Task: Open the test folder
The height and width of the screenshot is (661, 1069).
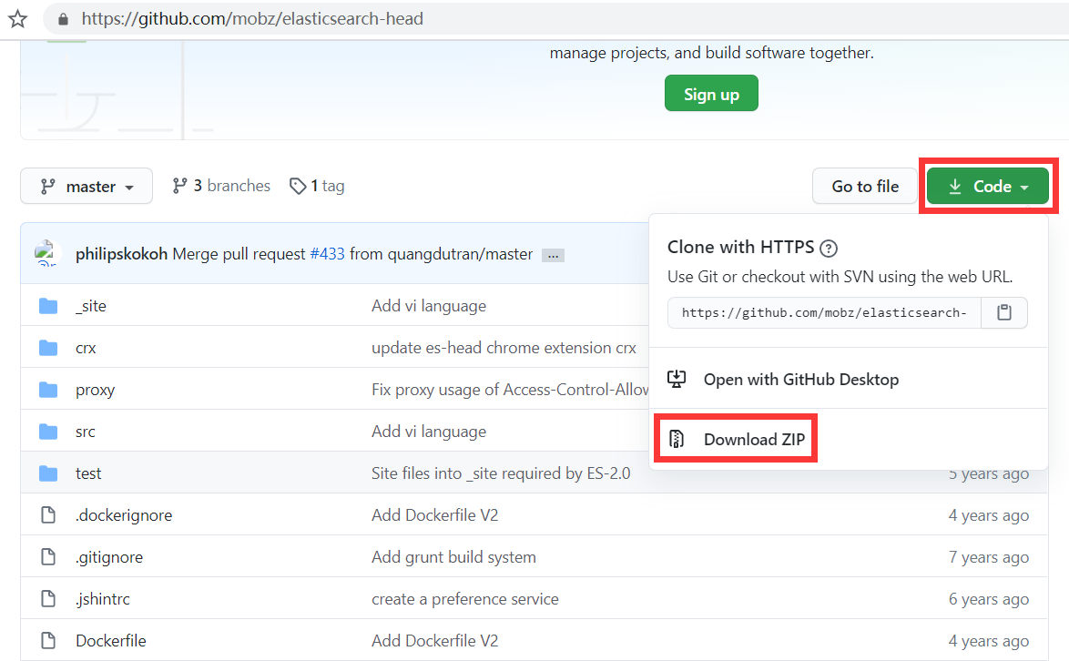Action: coord(88,473)
